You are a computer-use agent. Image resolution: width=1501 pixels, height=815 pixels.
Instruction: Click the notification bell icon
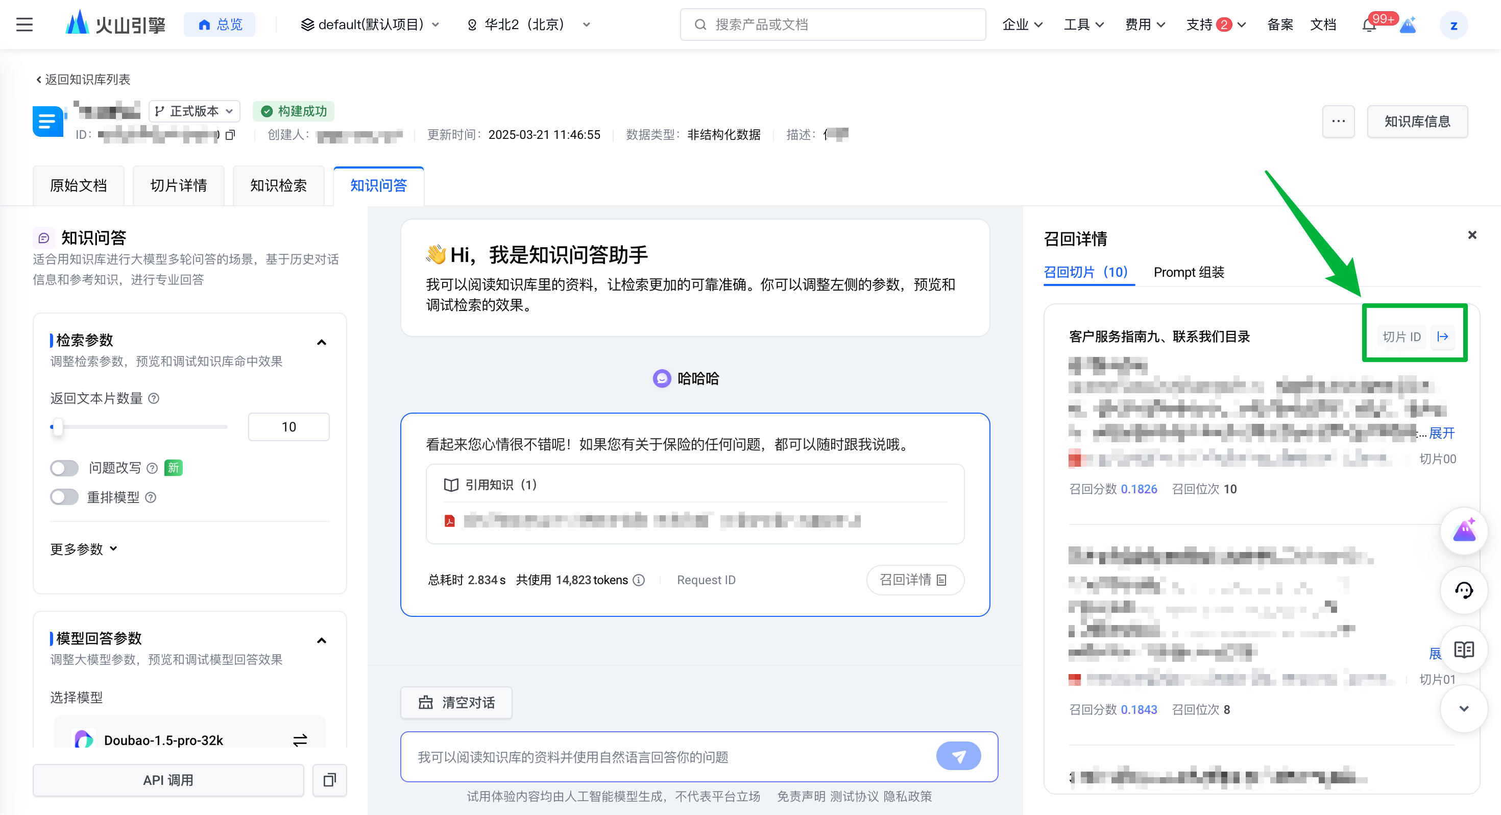point(1369,26)
